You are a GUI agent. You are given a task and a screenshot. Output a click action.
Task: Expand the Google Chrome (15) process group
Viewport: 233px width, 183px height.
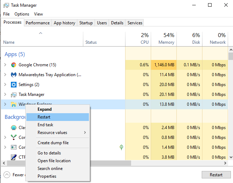(x=5, y=65)
